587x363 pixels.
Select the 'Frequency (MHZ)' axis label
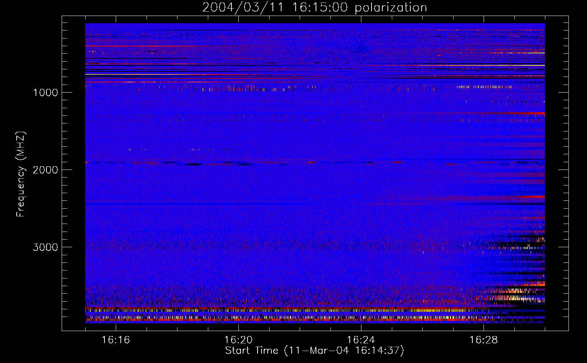coord(20,174)
